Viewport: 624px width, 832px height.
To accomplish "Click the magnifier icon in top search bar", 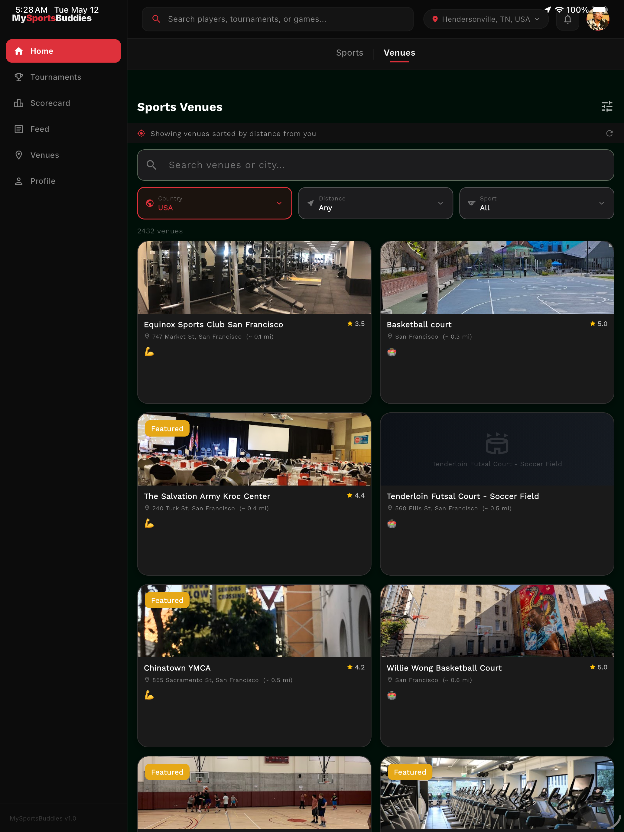I will (x=156, y=19).
